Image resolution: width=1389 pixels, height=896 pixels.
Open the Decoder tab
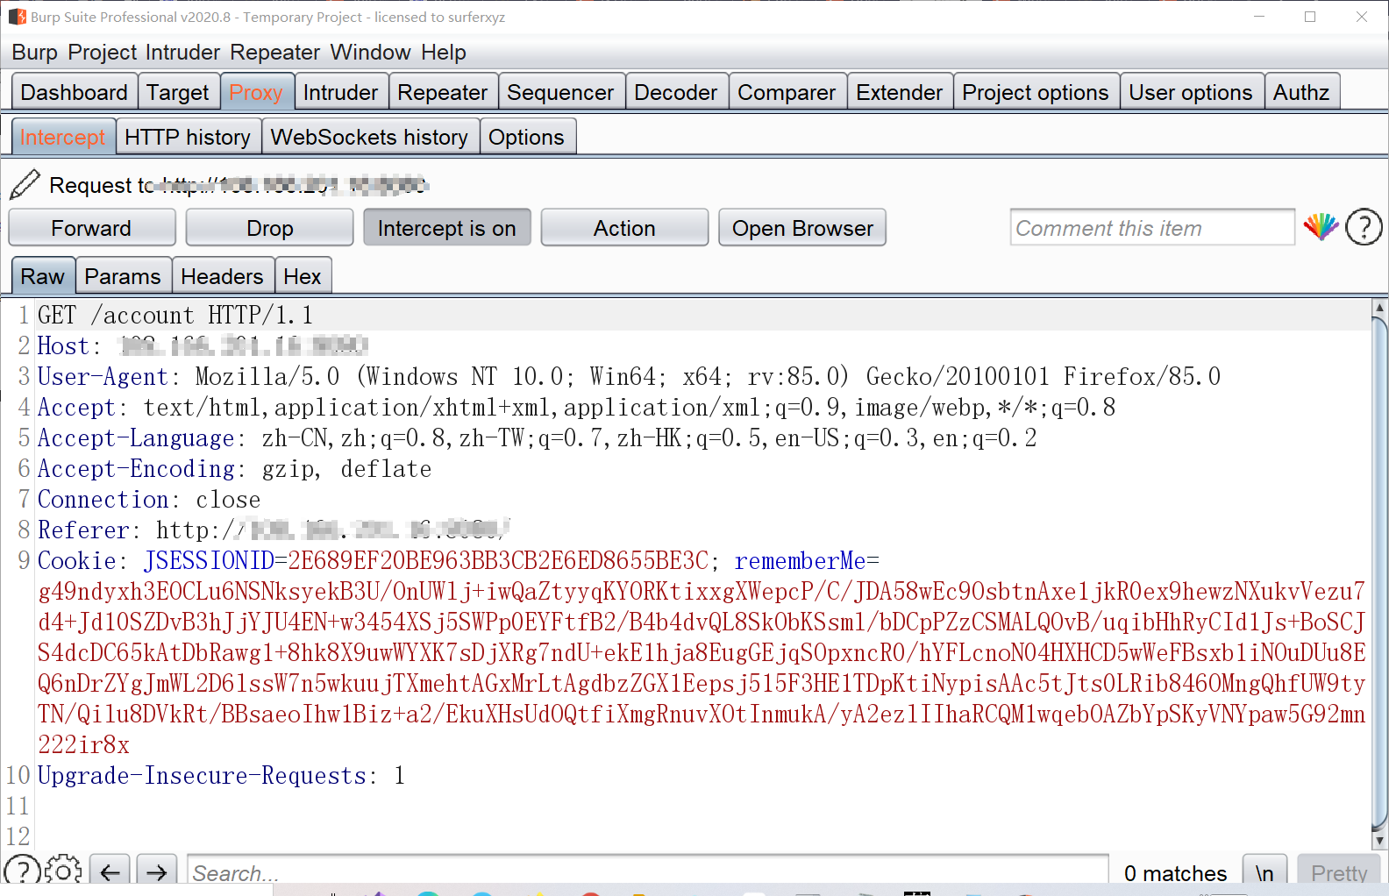point(676,92)
